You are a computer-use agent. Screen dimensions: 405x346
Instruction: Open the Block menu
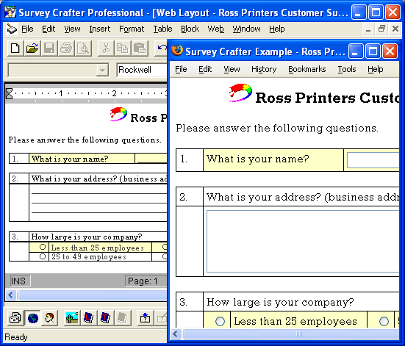[190, 29]
